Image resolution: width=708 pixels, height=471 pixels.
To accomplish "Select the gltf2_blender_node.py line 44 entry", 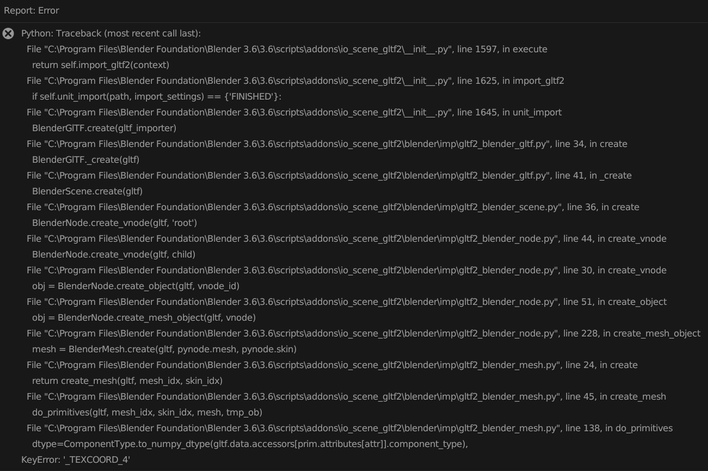I will coord(346,238).
